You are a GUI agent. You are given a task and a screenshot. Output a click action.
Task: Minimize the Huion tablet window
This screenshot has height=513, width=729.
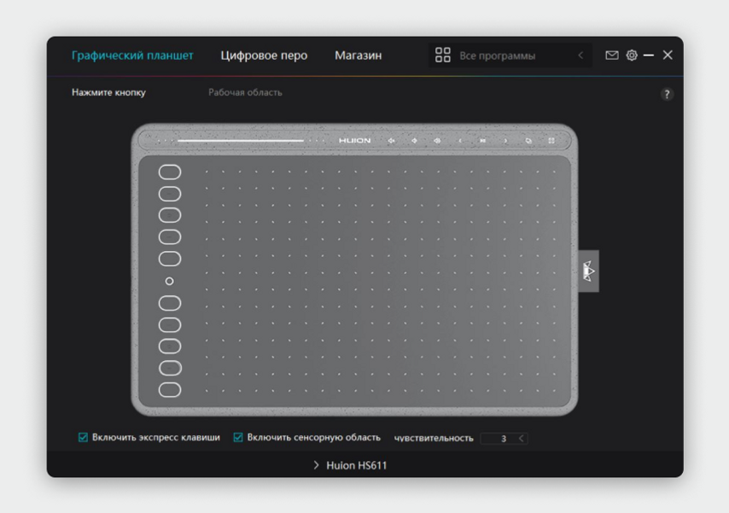click(649, 55)
